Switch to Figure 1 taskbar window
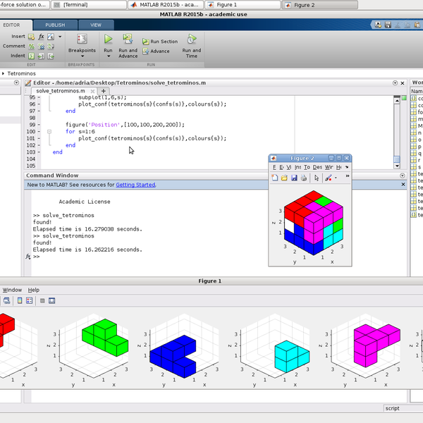This screenshot has width=423, height=423. [x=243, y=5]
